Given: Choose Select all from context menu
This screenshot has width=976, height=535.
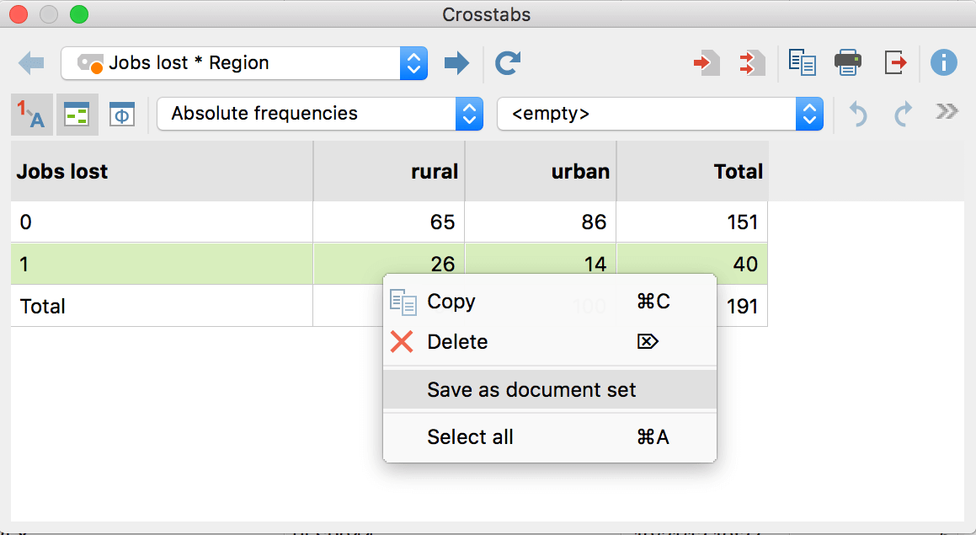Looking at the screenshot, I should pos(550,437).
